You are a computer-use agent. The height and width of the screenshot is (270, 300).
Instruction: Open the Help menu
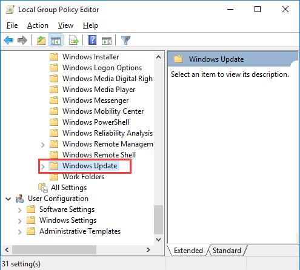(x=90, y=25)
